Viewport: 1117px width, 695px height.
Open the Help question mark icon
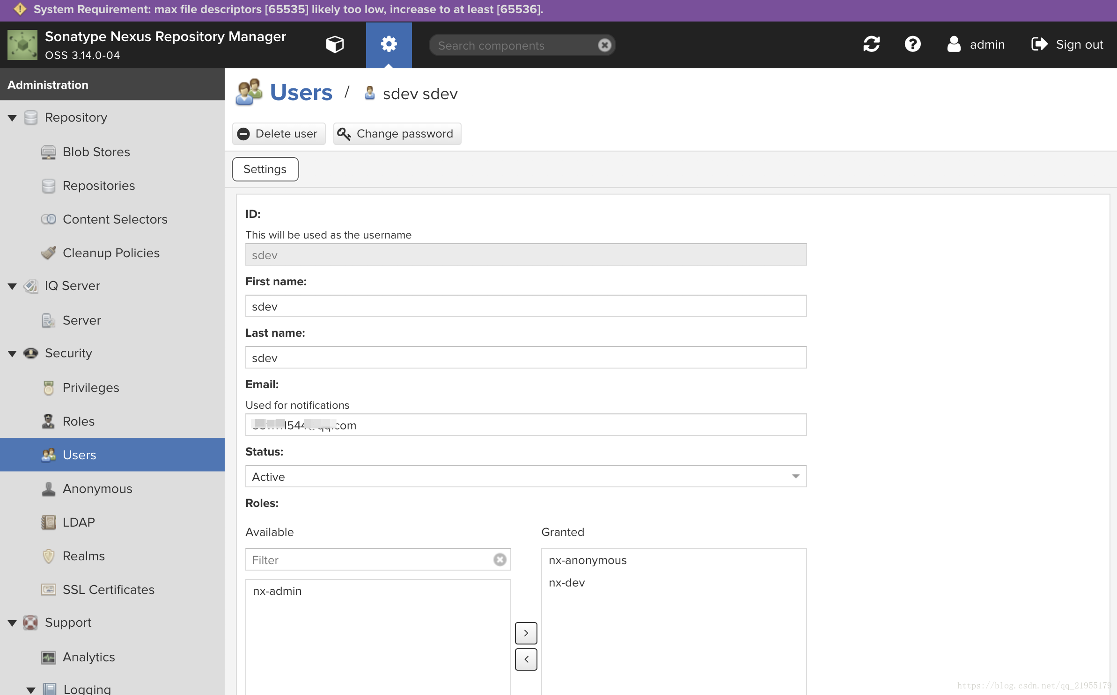coord(912,44)
